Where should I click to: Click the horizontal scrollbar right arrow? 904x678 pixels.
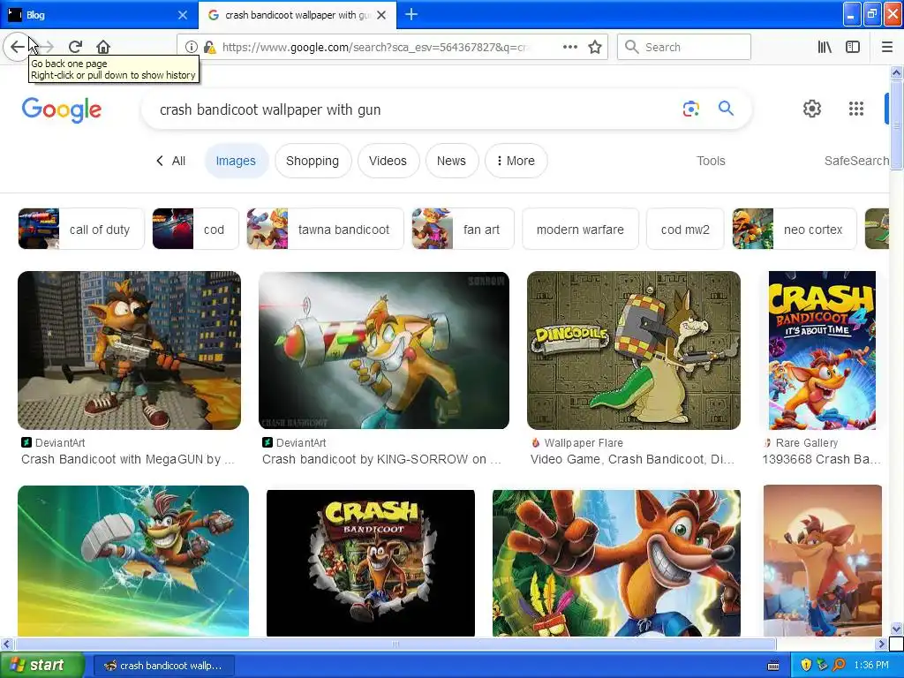point(881,644)
